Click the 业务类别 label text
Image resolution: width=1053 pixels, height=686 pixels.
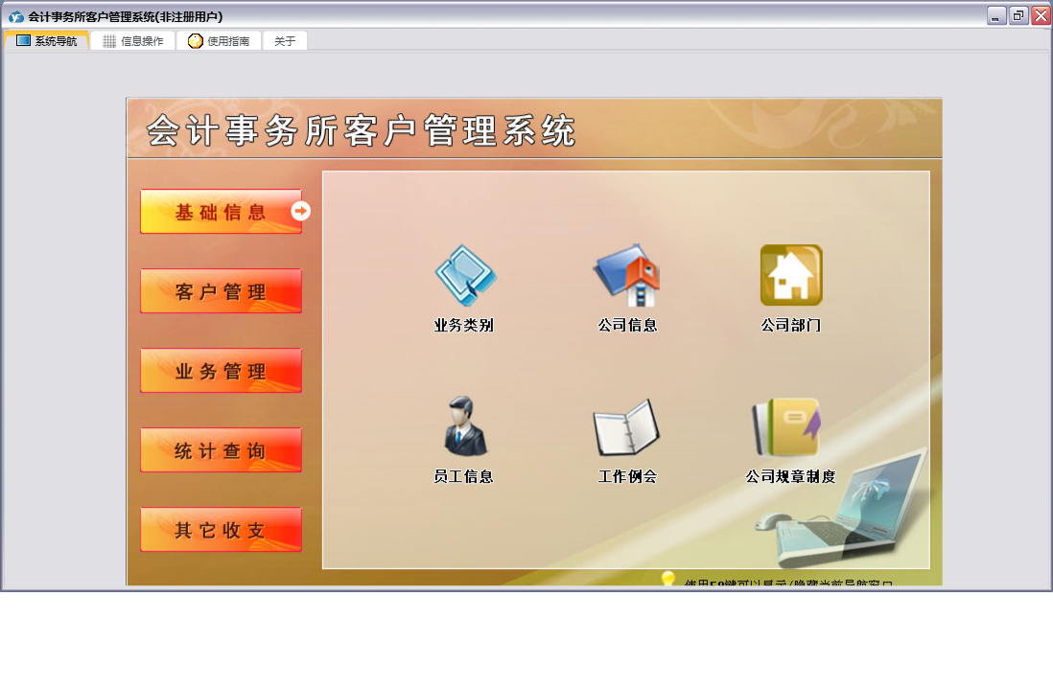coord(464,326)
